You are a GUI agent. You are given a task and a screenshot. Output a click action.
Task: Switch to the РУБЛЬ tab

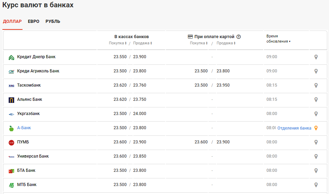pyautogui.click(x=53, y=21)
